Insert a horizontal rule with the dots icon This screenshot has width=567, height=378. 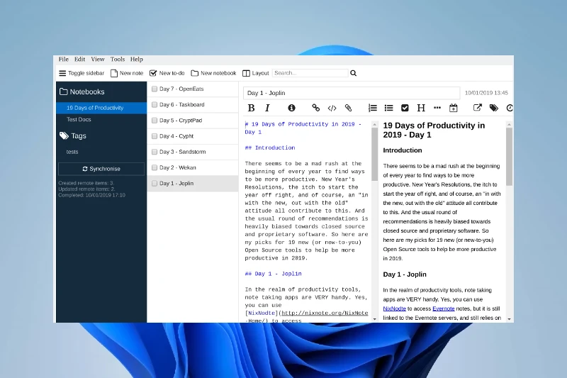pyautogui.click(x=437, y=107)
